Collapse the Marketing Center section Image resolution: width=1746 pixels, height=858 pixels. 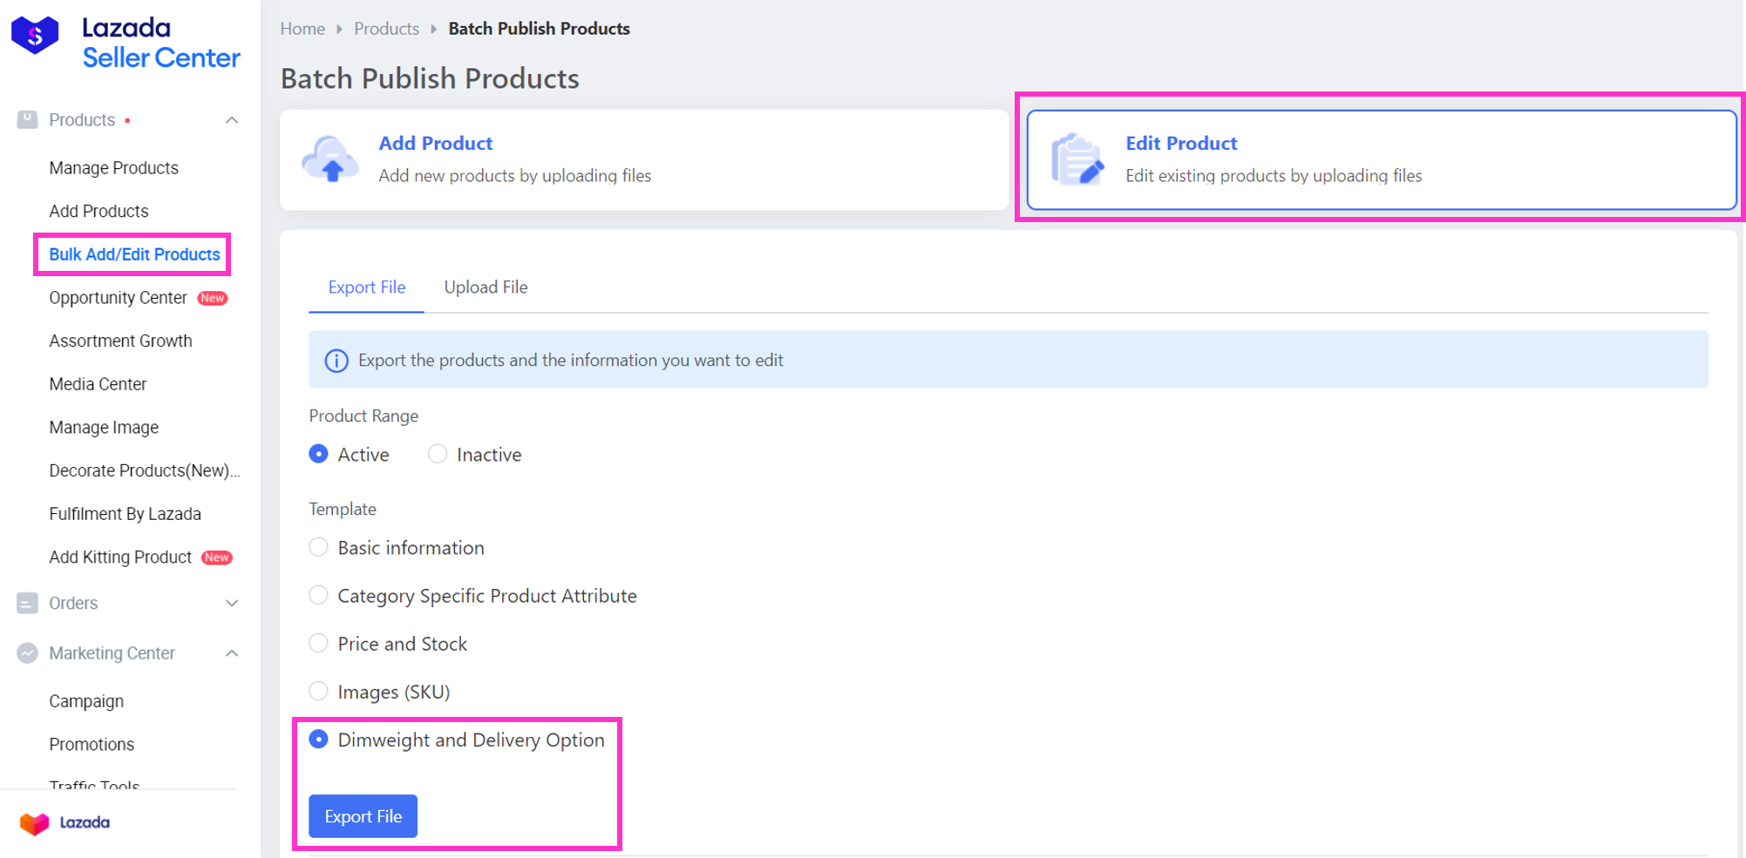[232, 653]
